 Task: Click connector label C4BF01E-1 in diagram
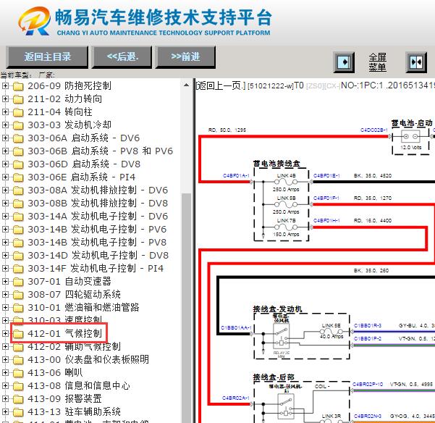pos(326,176)
